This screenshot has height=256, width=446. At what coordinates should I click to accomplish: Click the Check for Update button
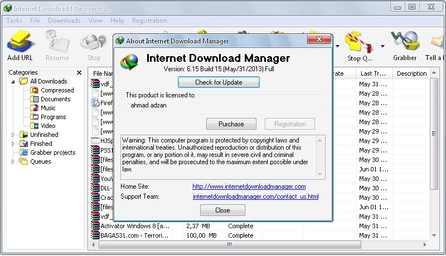click(x=219, y=82)
